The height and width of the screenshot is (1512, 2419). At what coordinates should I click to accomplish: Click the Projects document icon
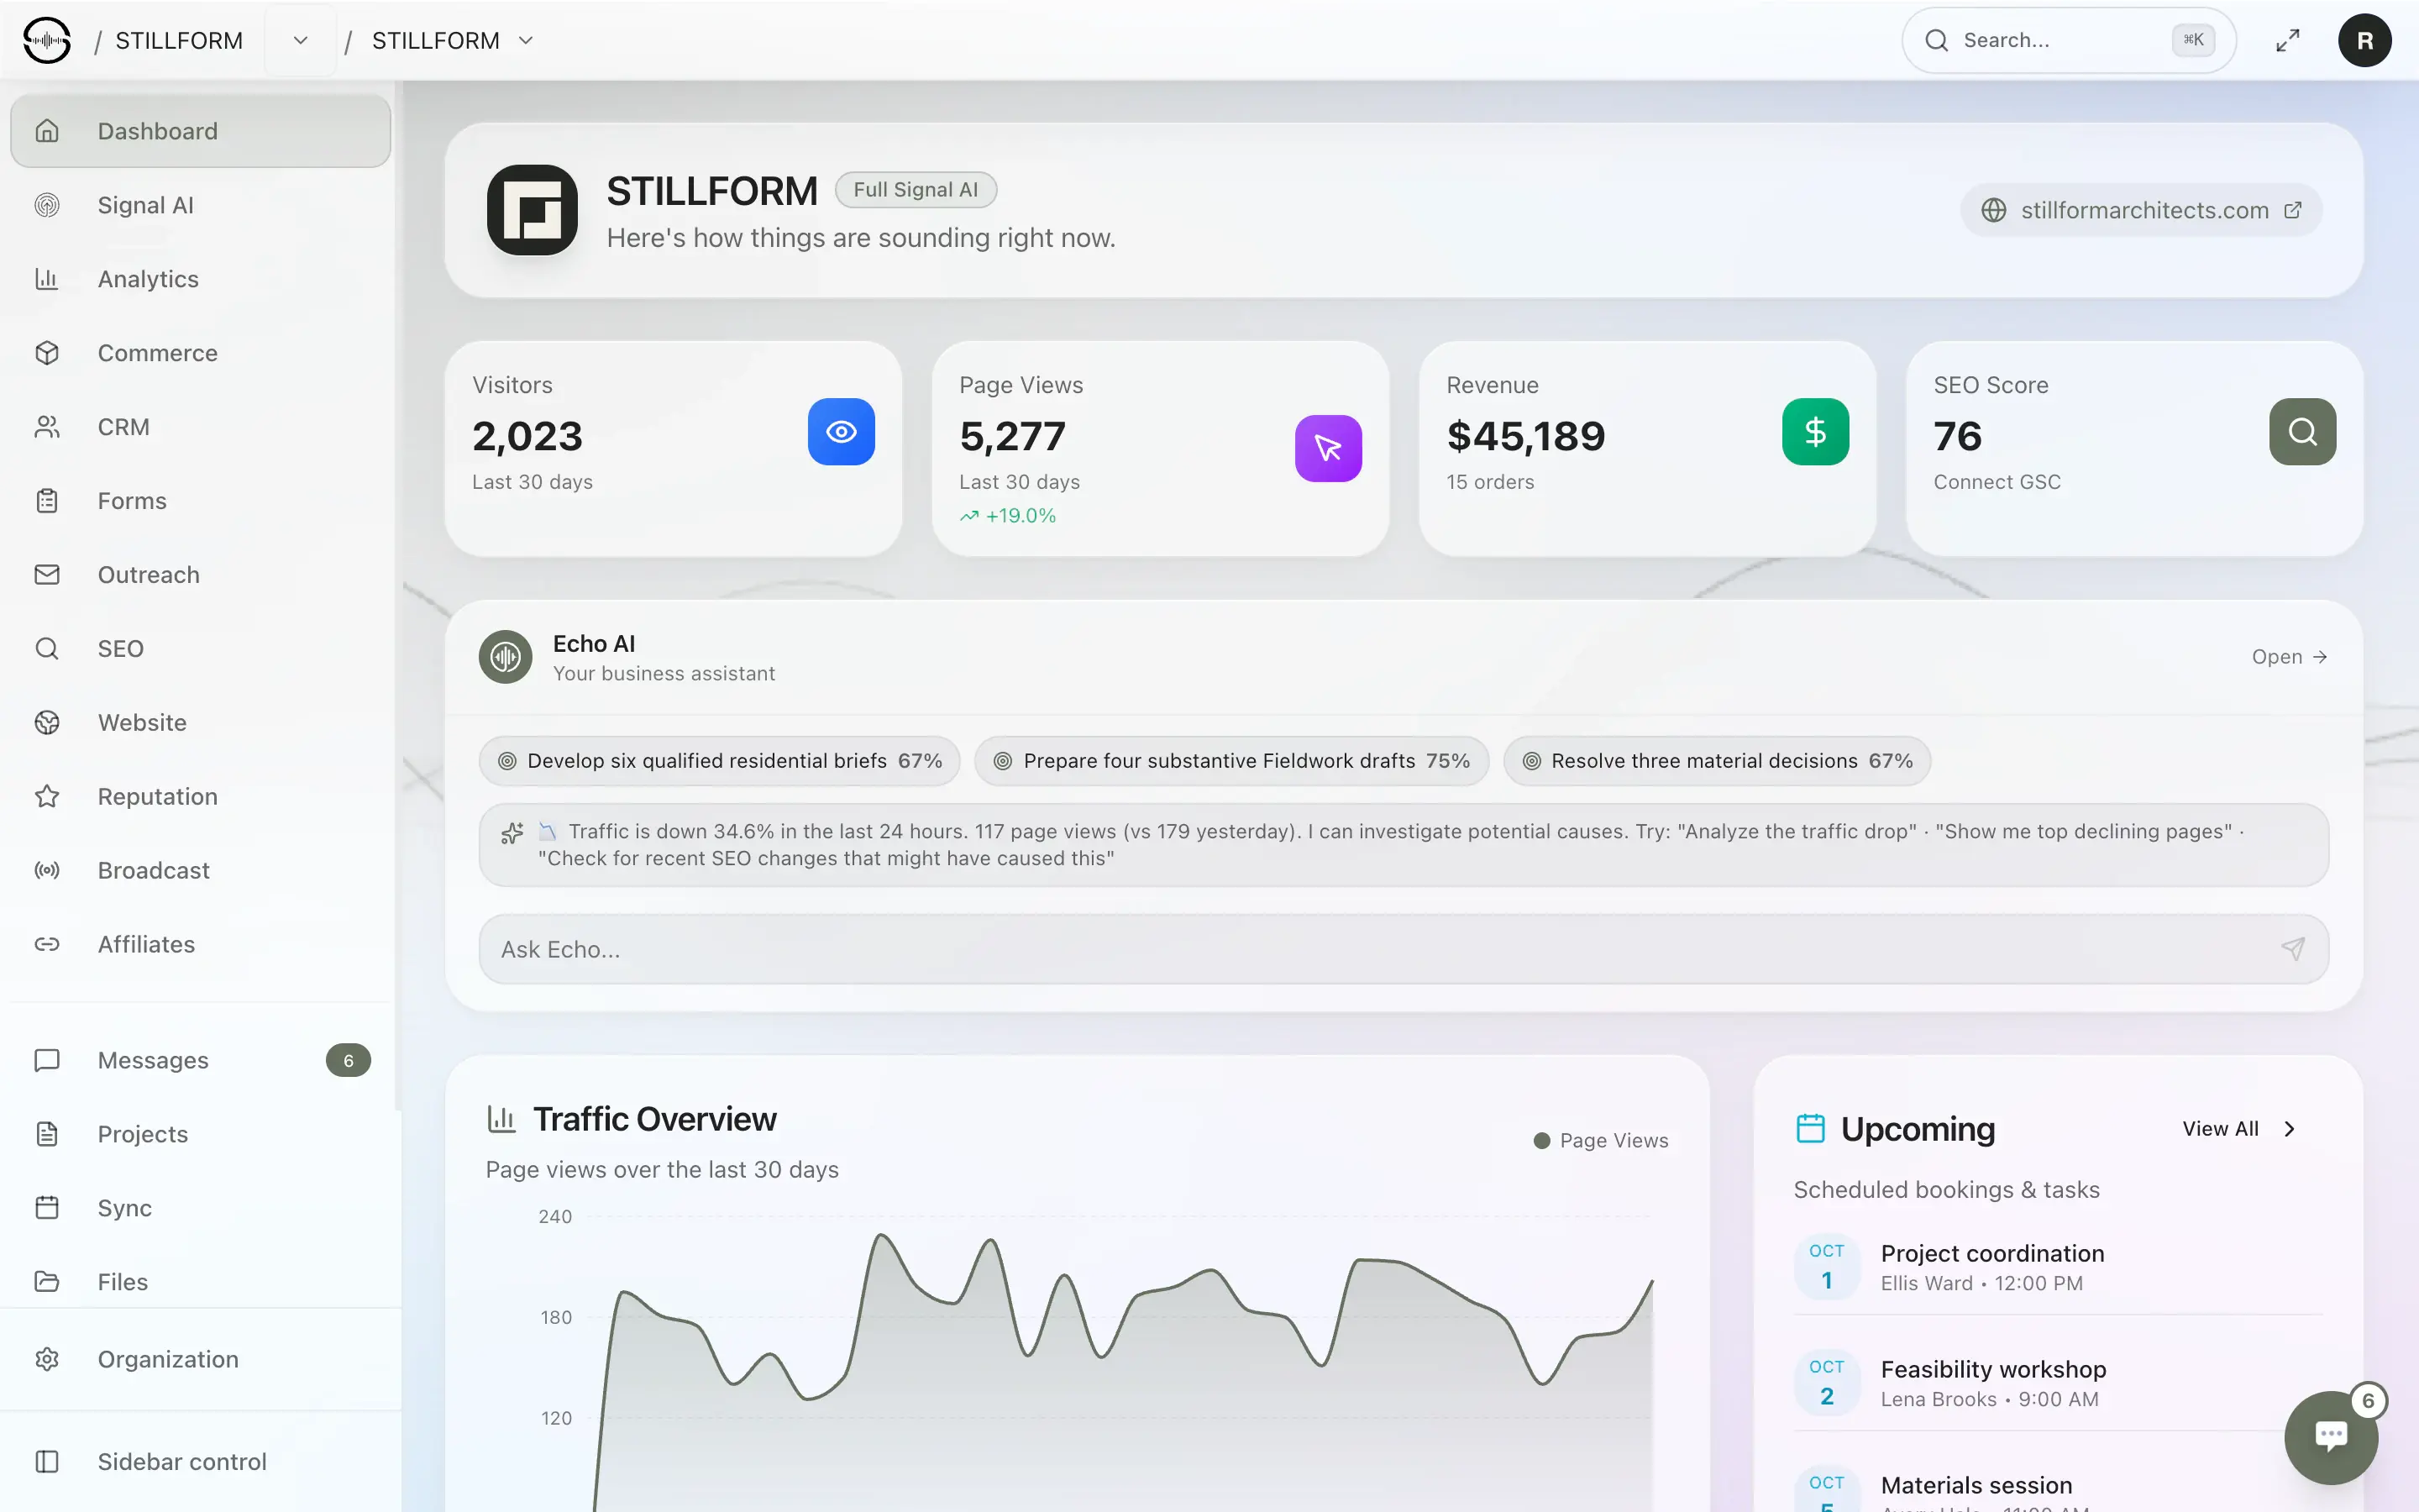coord(47,1134)
